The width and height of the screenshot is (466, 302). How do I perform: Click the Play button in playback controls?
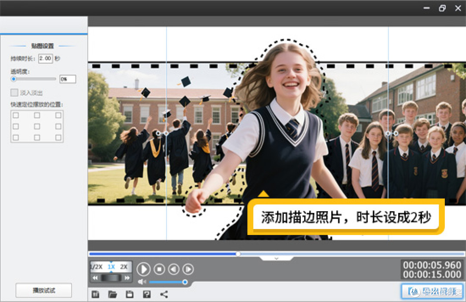coord(144,269)
